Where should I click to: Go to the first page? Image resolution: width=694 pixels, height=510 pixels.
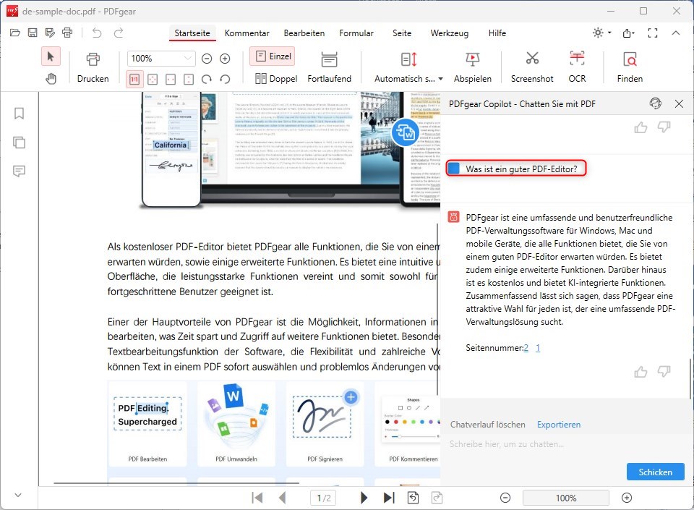[257, 498]
